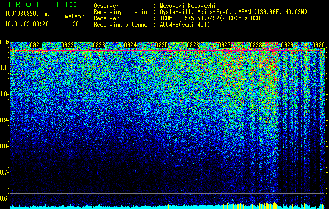Click the Ovserver label
329x209 pixels.
(x=106, y=6)
